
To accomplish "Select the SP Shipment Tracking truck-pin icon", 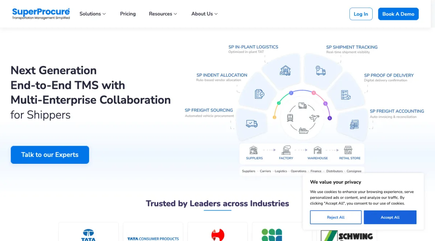I will [x=320, y=70].
